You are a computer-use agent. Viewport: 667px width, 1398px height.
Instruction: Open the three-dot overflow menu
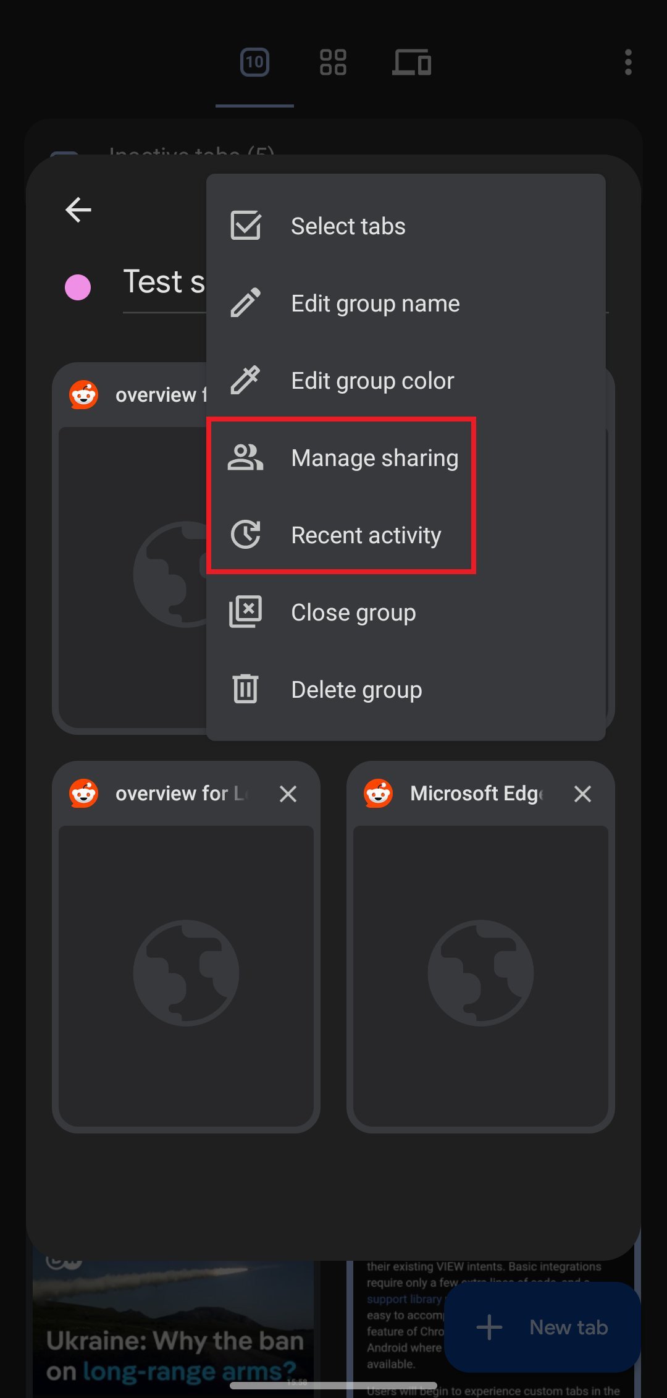[627, 62]
